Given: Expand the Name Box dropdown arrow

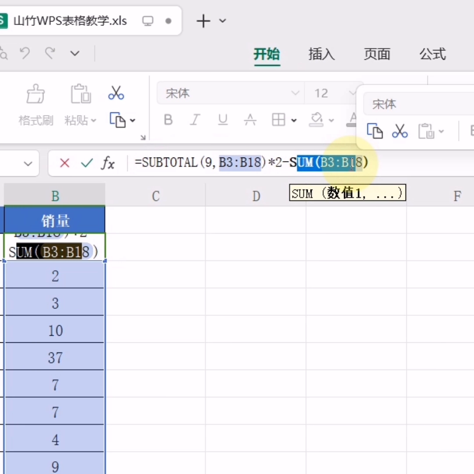Looking at the screenshot, I should pyautogui.click(x=28, y=164).
